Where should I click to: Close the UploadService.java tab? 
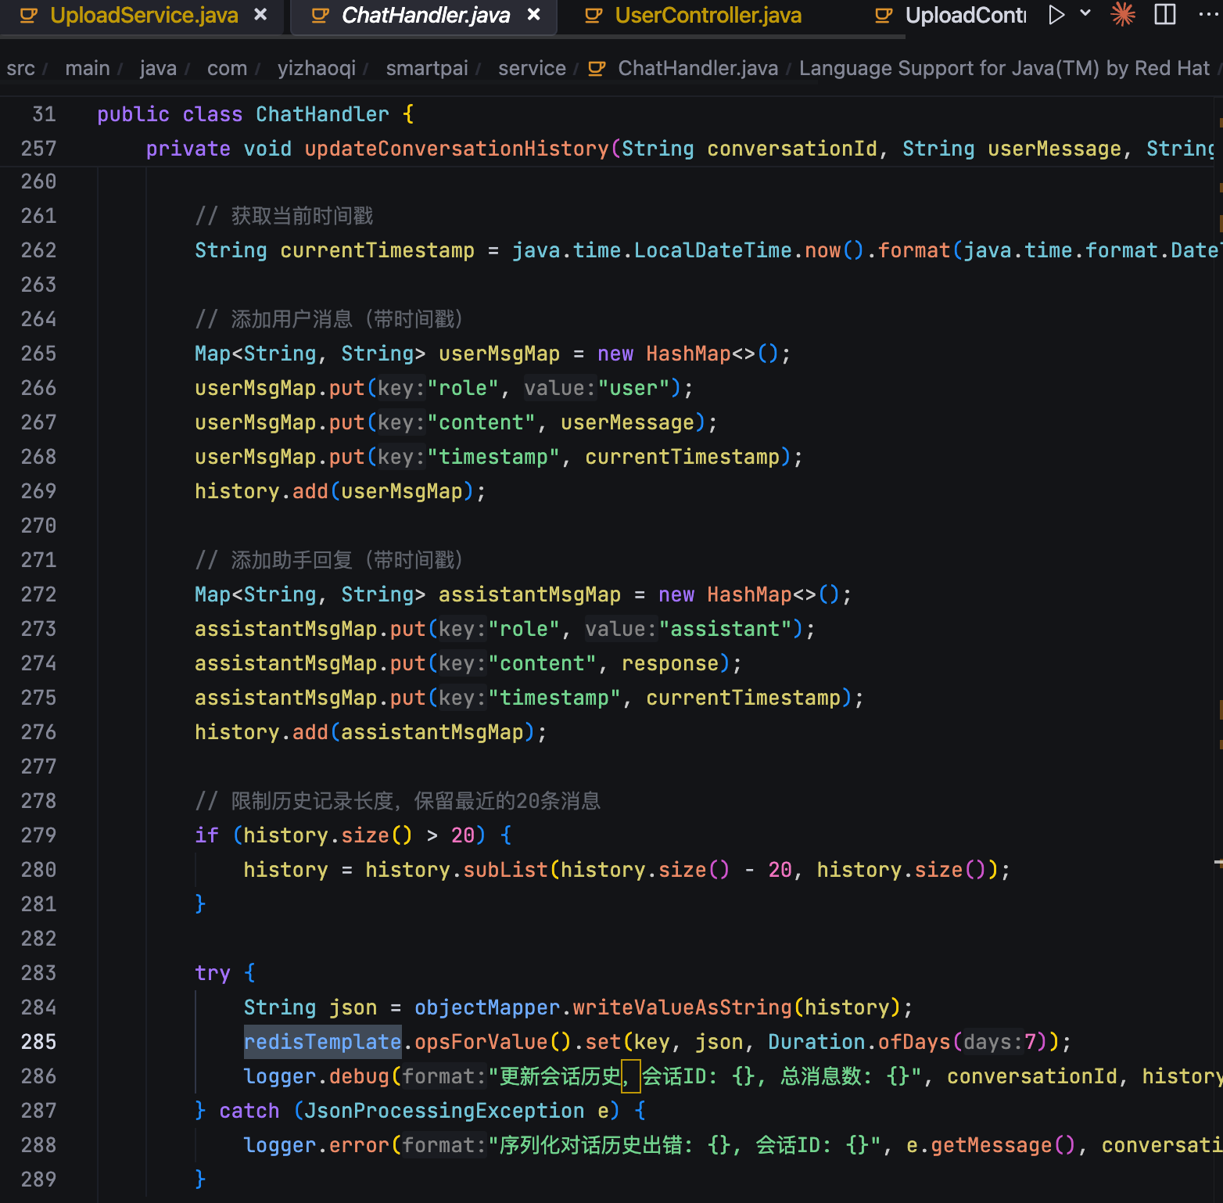[x=260, y=15]
